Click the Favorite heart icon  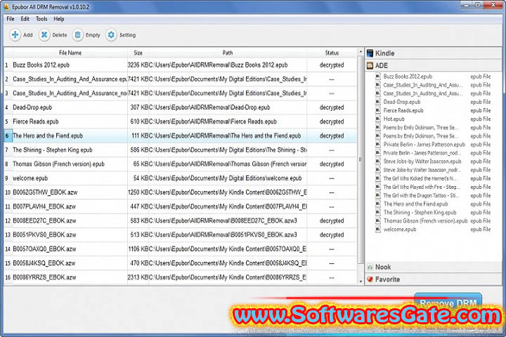pyautogui.click(x=370, y=279)
